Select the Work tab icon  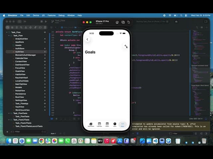[115, 125]
